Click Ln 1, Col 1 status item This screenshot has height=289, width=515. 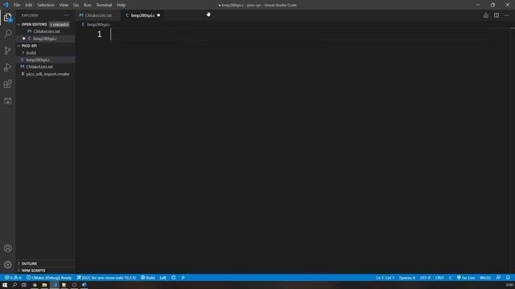tap(385, 278)
